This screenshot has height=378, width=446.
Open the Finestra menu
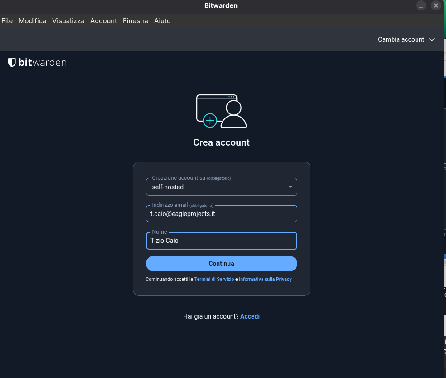pyautogui.click(x=136, y=21)
